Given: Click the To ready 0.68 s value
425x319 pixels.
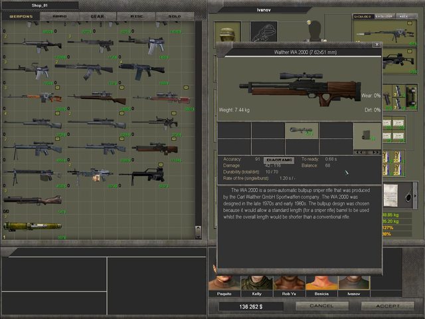Looking at the screenshot, I should (x=331, y=159).
